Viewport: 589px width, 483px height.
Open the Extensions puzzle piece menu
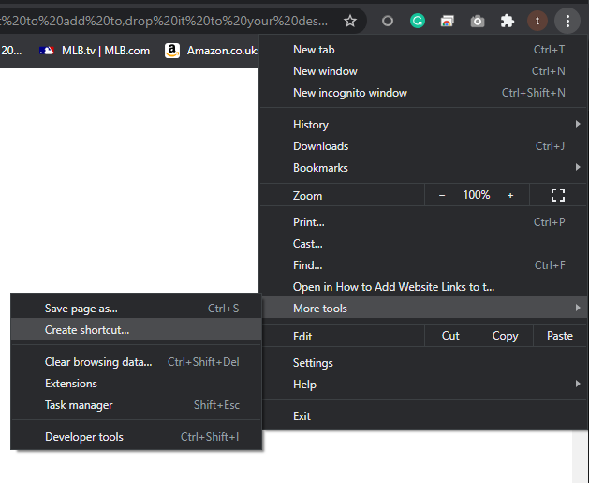(507, 21)
